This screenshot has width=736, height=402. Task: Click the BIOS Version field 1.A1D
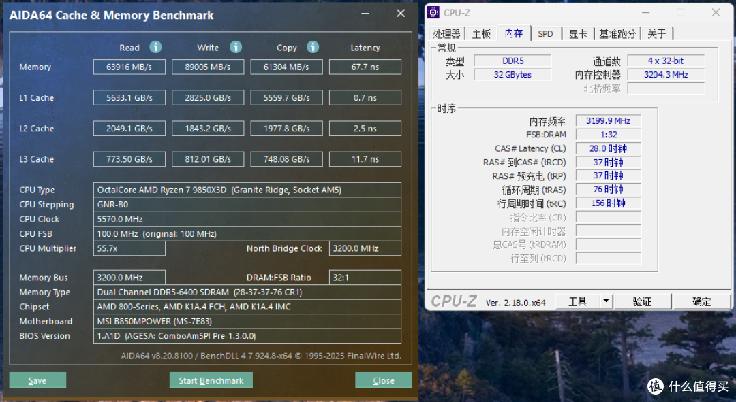point(247,335)
